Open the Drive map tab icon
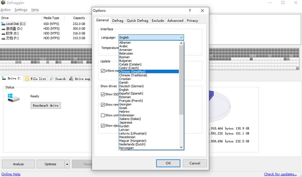 coord(71,79)
